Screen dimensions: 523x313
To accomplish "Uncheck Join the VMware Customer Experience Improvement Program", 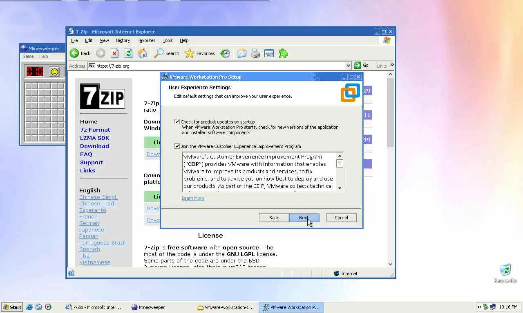I will 177,146.
